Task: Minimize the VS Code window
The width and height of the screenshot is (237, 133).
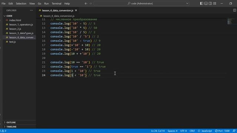Action: 222,3
